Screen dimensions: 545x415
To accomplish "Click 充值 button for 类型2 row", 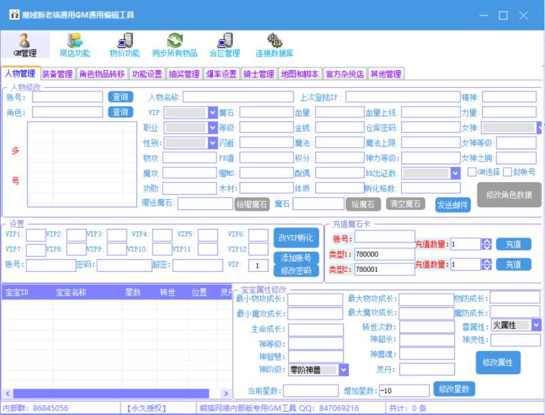I will pyautogui.click(x=514, y=264).
